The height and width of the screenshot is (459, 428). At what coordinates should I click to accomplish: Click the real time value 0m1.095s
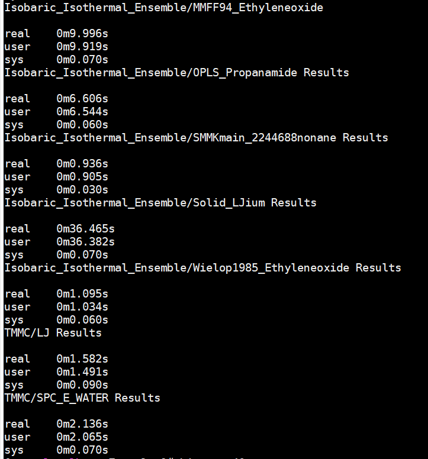pos(82,294)
